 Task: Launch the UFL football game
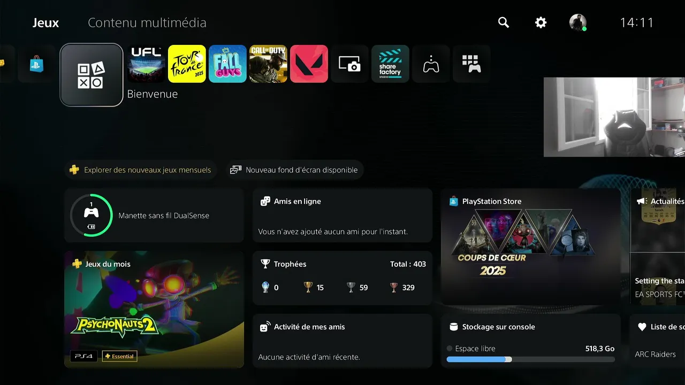click(x=146, y=64)
